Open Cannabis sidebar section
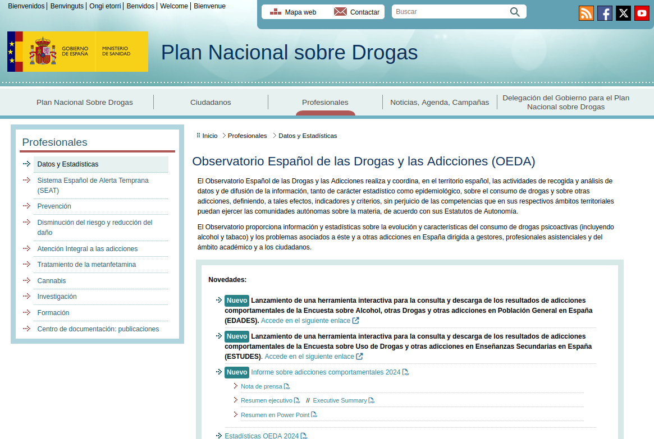 point(51,281)
